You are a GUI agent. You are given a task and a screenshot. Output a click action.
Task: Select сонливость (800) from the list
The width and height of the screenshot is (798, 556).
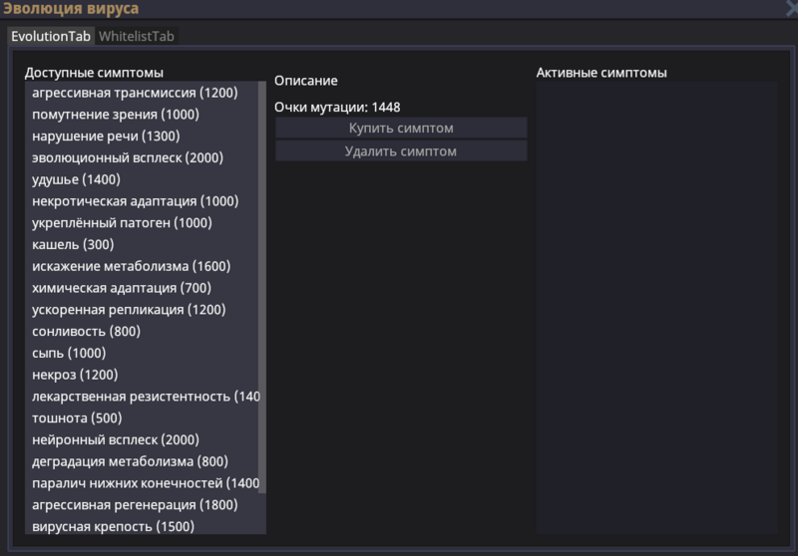tap(86, 332)
